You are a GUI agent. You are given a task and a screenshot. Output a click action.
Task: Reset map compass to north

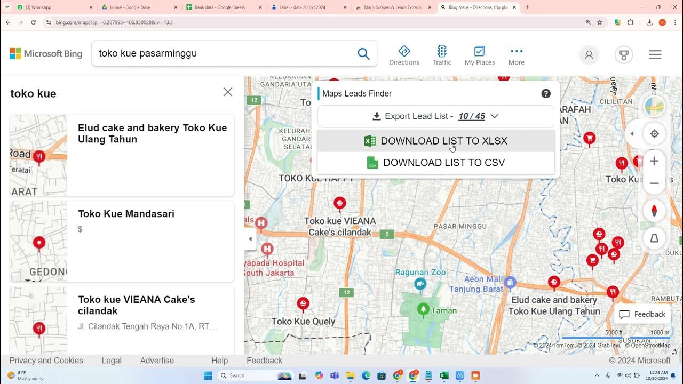click(654, 210)
